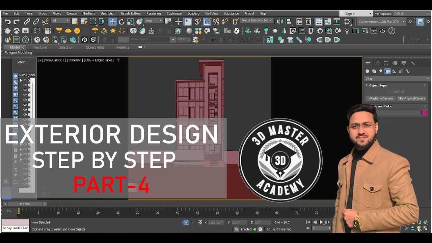This screenshot has height=243, width=432.
Task: Open the Rendering menu
Action: click(154, 13)
